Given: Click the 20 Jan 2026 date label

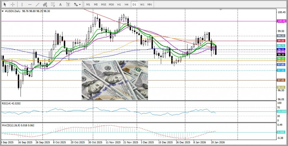Looking at the screenshot, I should (x=218, y=142).
